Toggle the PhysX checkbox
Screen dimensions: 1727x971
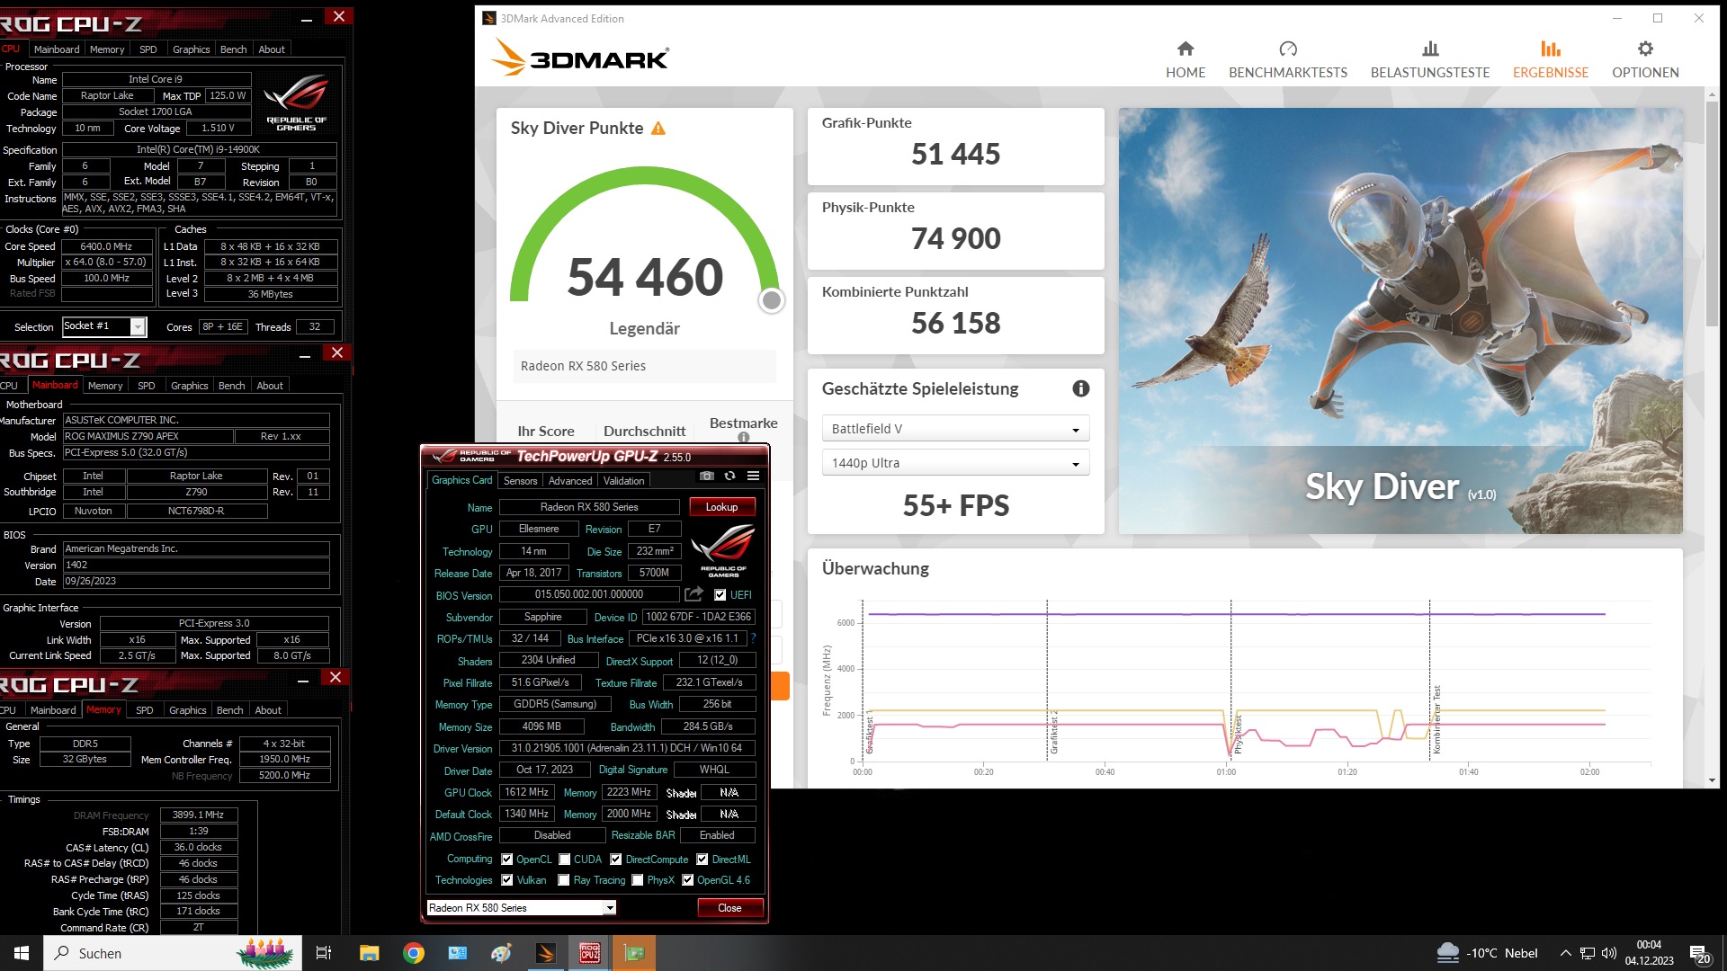point(638,880)
